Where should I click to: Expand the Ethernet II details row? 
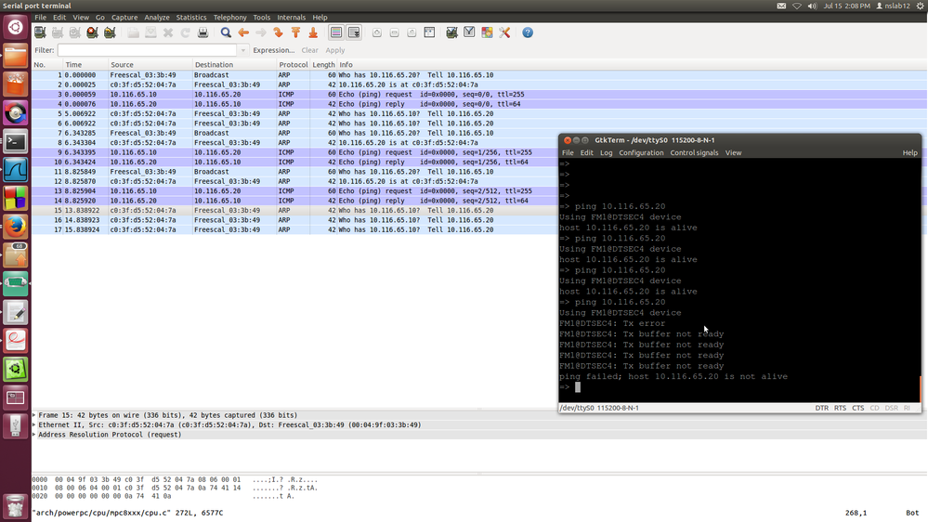tap(34, 425)
